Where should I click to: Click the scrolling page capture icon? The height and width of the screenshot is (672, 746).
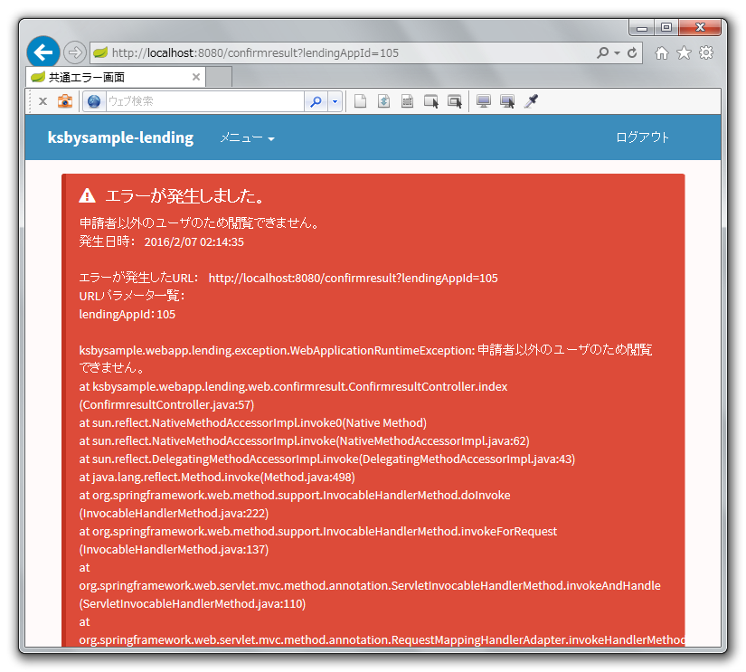click(x=384, y=101)
